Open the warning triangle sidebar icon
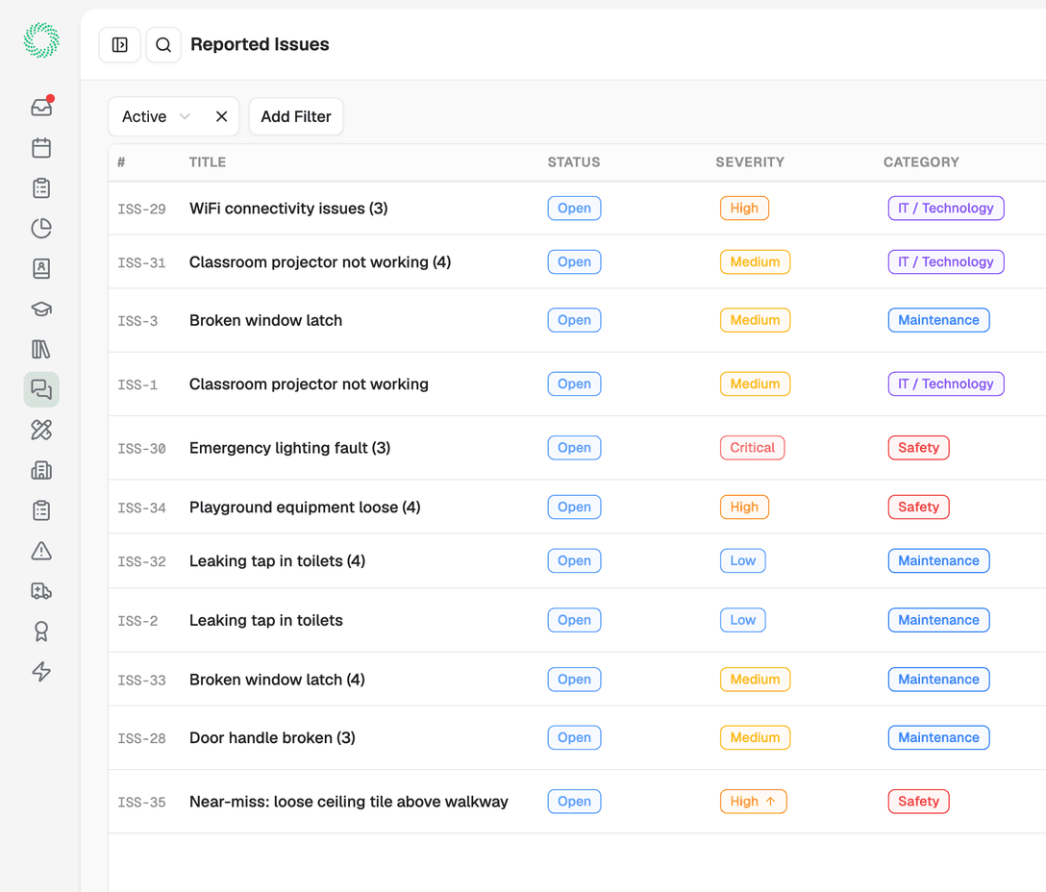 (x=41, y=551)
